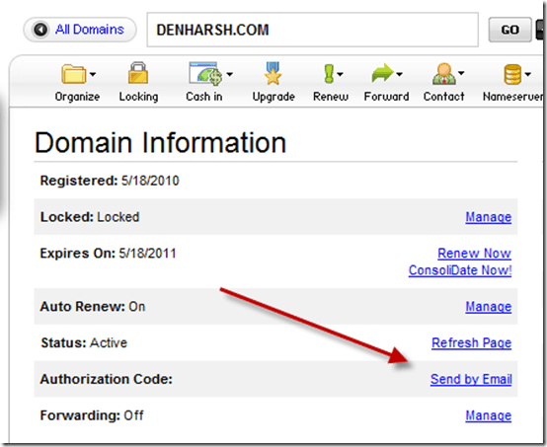
Task: Click the ConsoliDate Now! link
Action: tap(460, 270)
